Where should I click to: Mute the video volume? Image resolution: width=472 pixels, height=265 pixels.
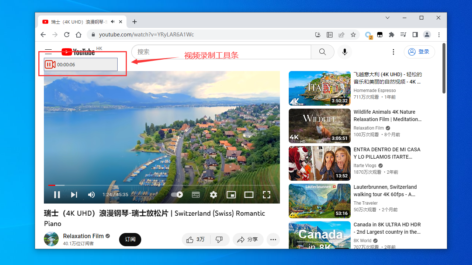pos(91,194)
